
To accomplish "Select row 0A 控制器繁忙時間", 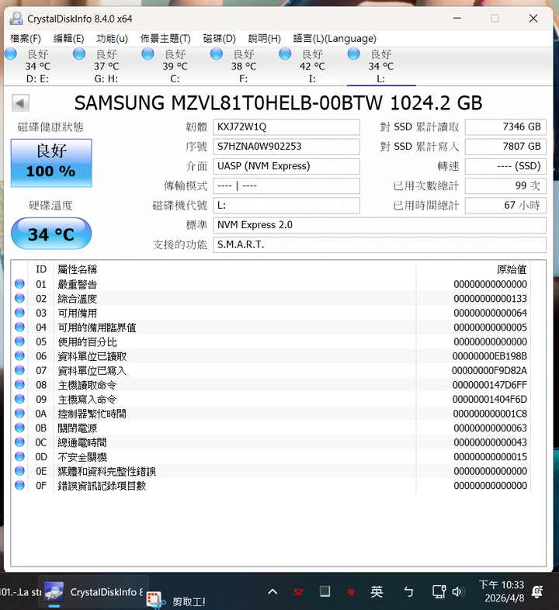I will 271,414.
